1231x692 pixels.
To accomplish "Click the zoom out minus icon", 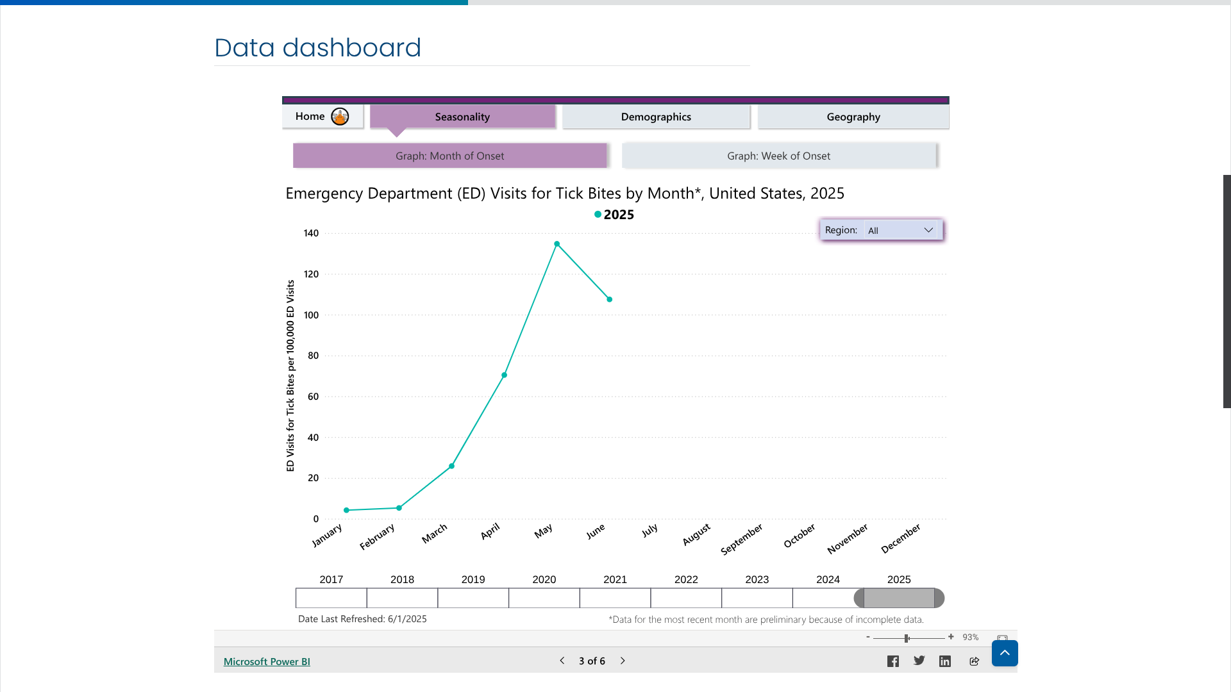I will click(x=868, y=637).
